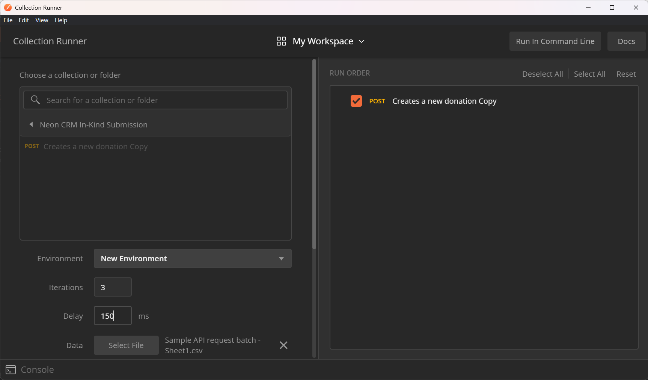
Task: Expand the My Workspace switcher chevron
Action: point(362,41)
